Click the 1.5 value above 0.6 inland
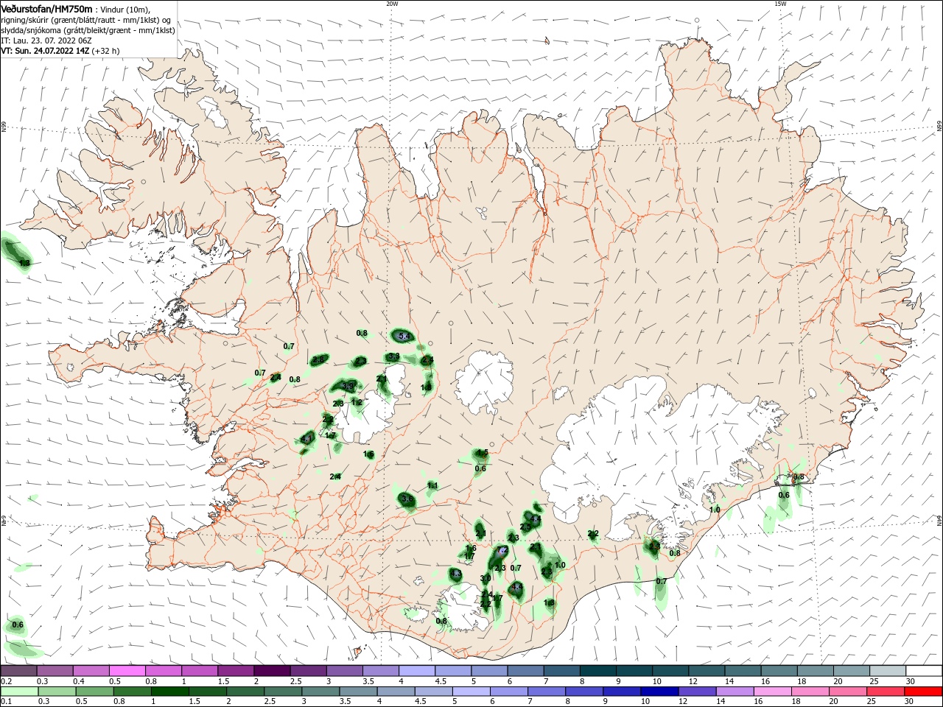 tap(482, 452)
